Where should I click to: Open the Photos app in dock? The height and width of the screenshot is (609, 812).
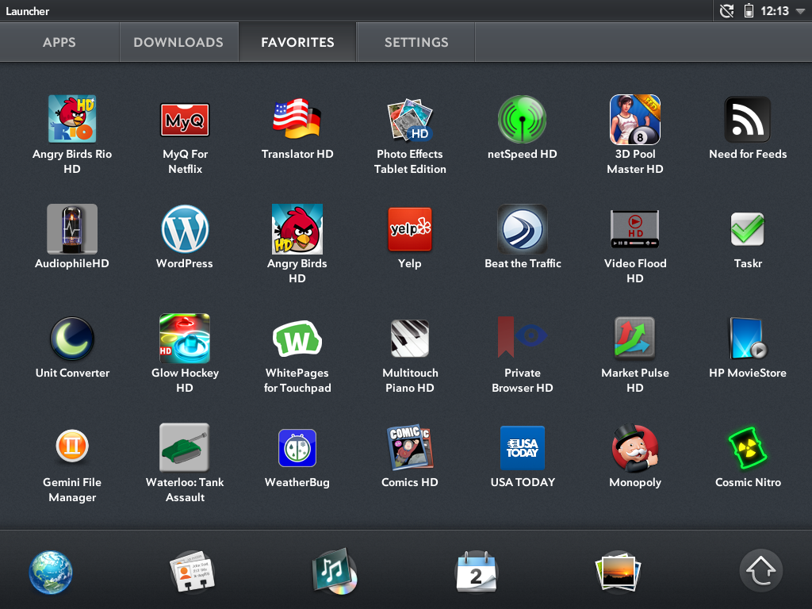coord(619,572)
